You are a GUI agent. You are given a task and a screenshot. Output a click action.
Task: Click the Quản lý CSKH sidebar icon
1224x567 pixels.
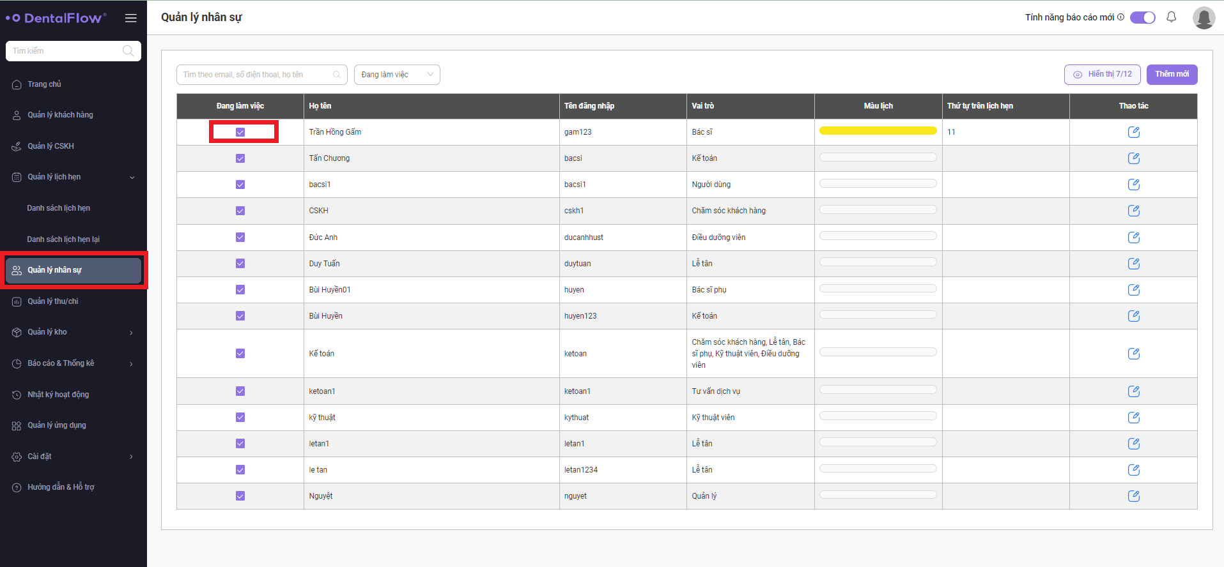17,146
